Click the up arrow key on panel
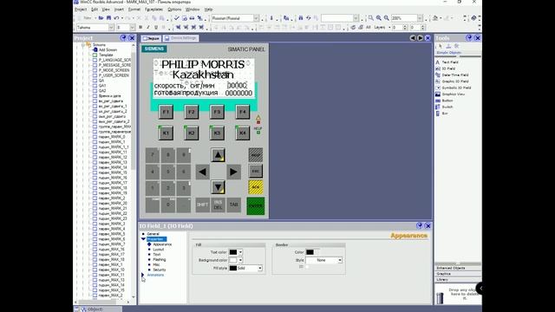555x312 pixels. tap(218, 155)
